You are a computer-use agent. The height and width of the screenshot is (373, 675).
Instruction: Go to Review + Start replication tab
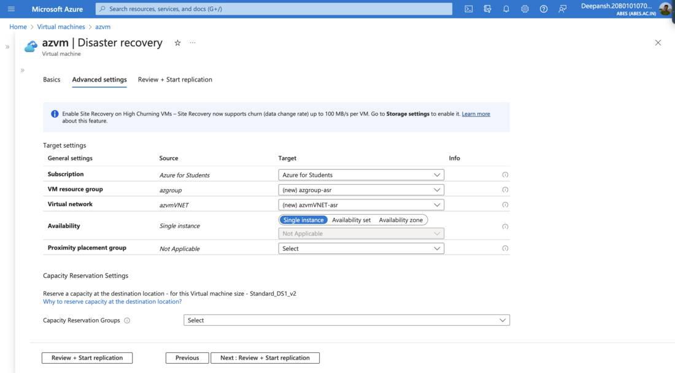point(175,80)
